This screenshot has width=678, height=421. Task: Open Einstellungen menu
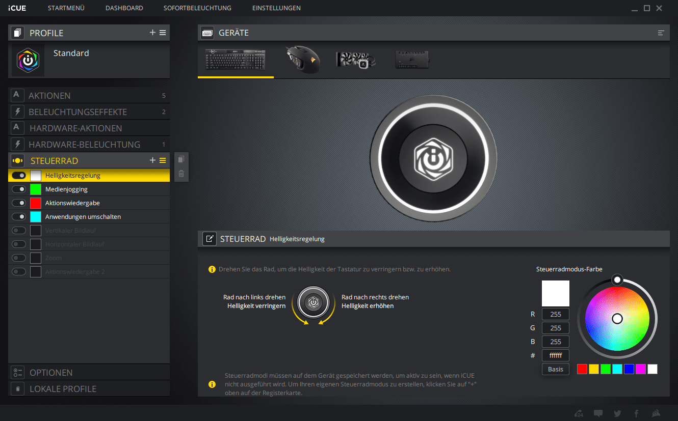click(x=276, y=8)
